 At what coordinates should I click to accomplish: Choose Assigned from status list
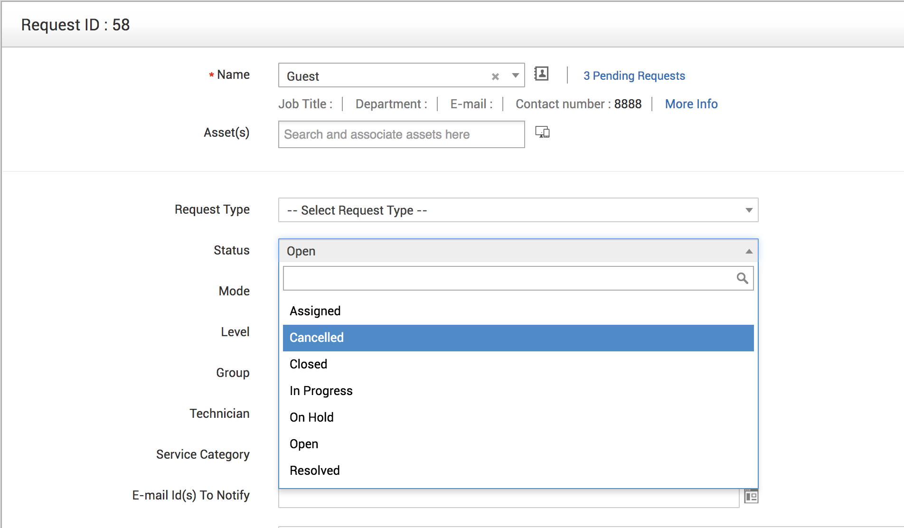518,311
